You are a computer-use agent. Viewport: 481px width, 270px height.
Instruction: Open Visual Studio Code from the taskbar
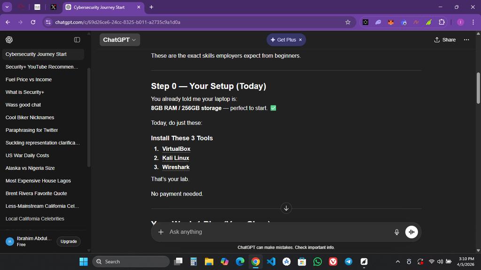click(271, 262)
